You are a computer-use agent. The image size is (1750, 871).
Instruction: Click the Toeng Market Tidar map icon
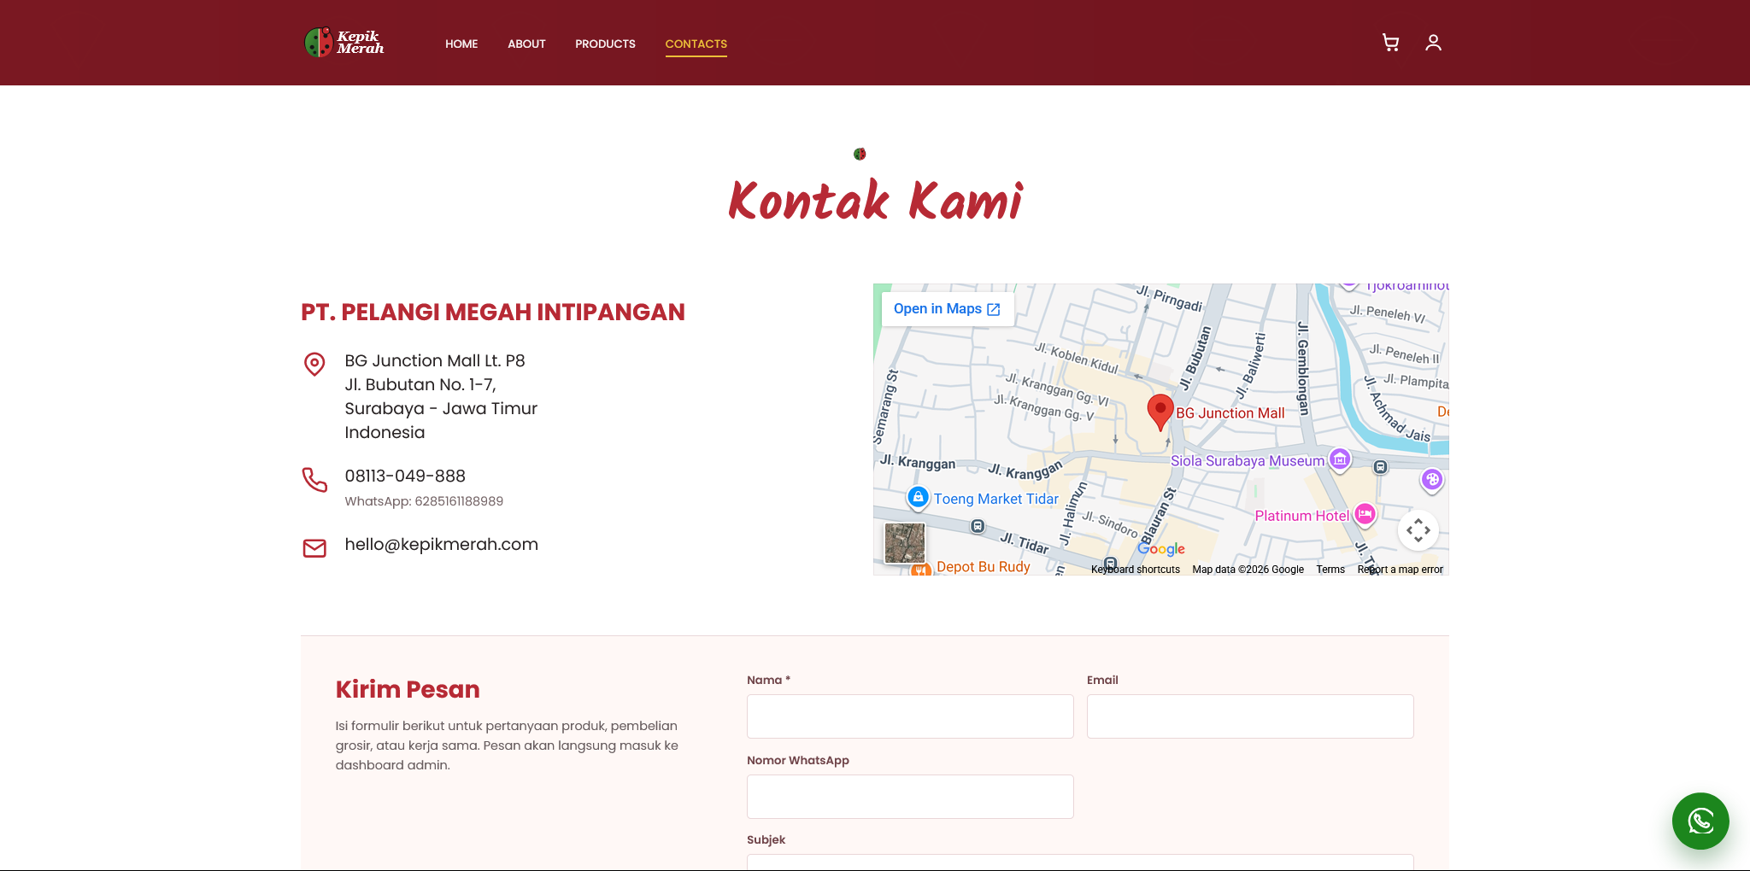918,497
